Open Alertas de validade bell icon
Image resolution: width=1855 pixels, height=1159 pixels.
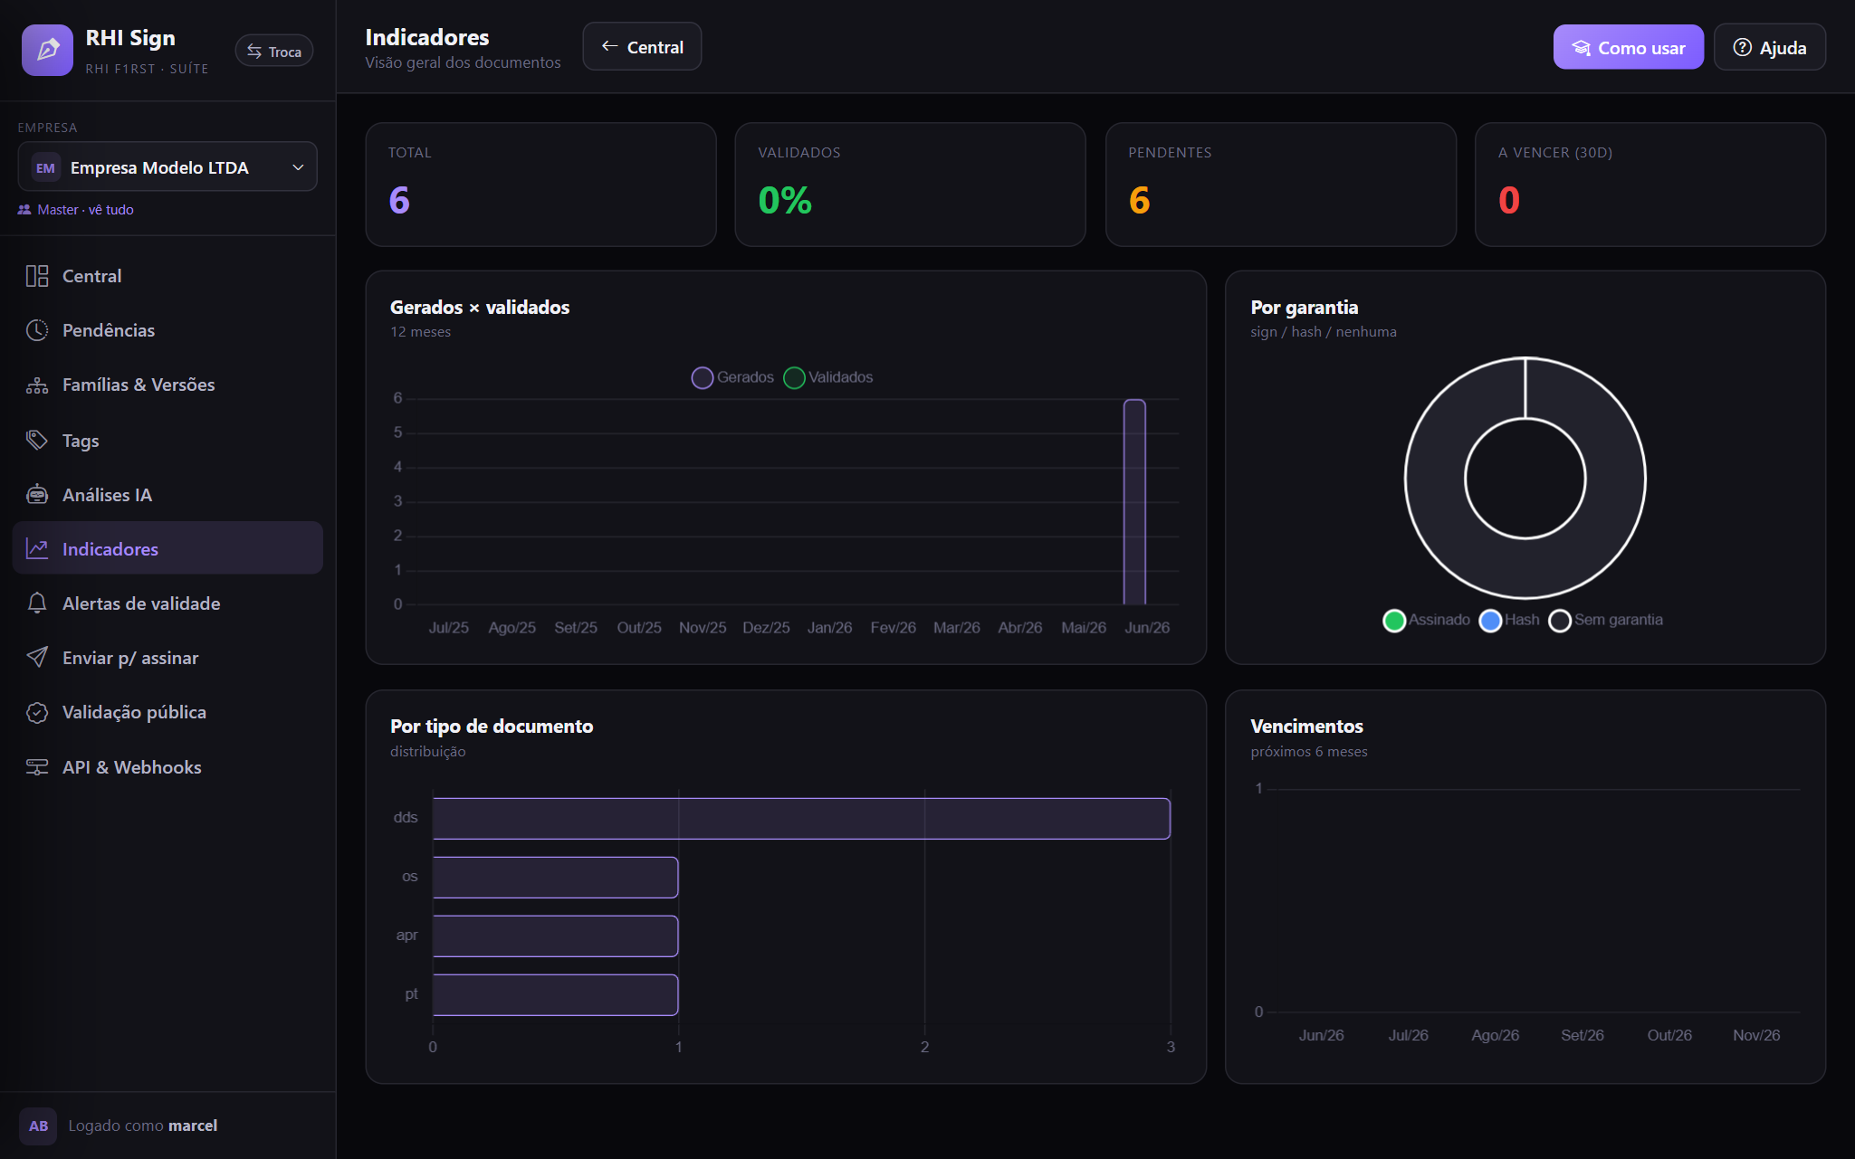point(37,603)
